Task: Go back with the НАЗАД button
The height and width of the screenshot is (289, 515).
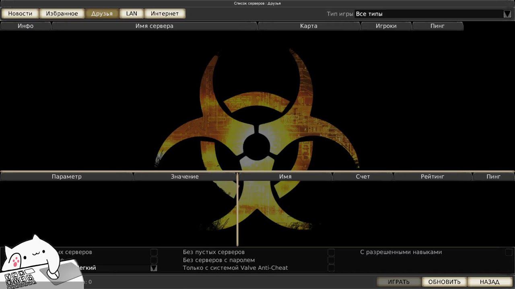Action: point(490,282)
